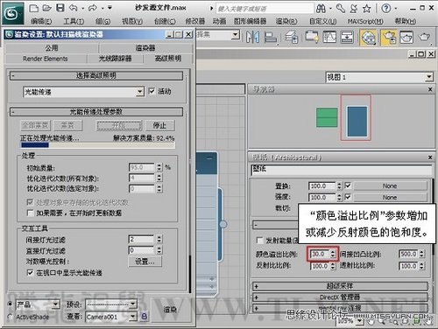Undo the last action
The image size is (438, 329).
[x=74, y=8]
